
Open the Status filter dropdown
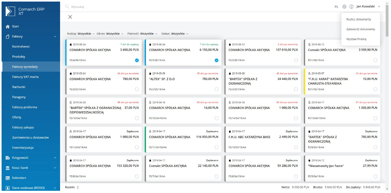click(x=175, y=34)
